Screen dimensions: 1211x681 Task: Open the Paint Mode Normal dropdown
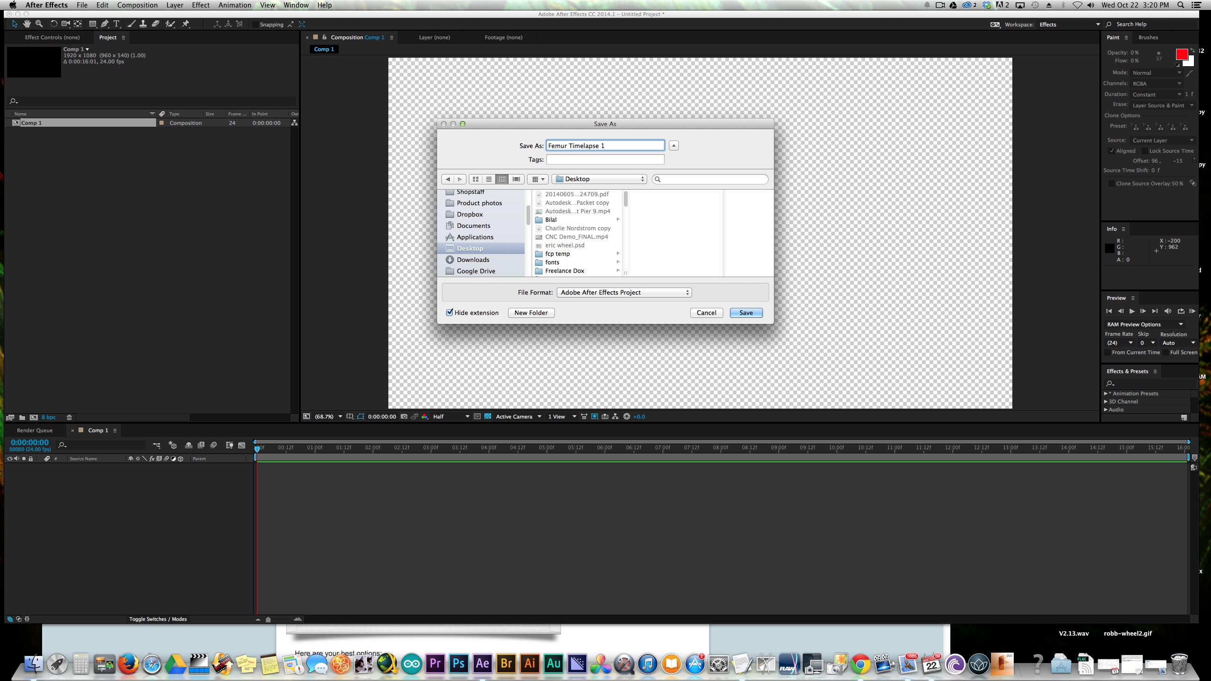tap(1156, 73)
